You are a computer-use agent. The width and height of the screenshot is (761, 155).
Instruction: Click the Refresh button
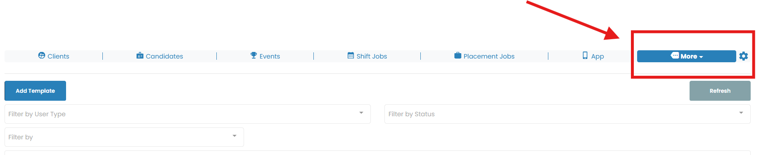tap(720, 91)
